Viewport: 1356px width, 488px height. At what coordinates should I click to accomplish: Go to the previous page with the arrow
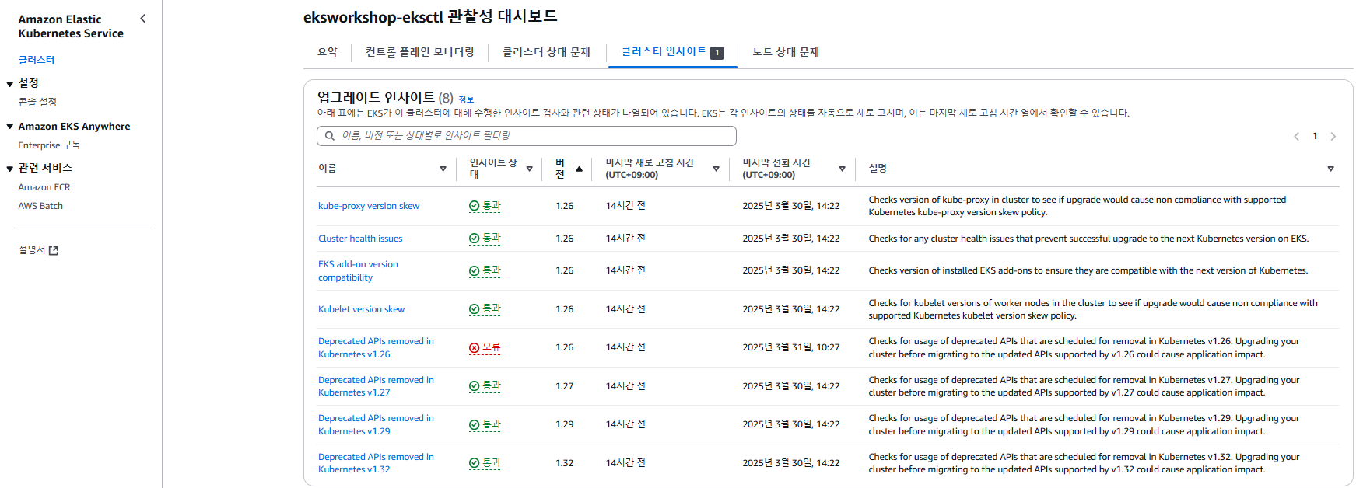coord(1296,136)
